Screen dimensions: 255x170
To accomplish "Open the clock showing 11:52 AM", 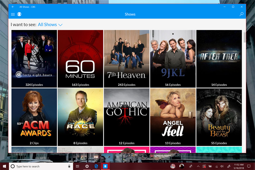I will coord(239,166).
